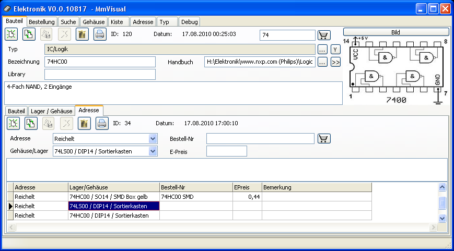Open the Typ main tab
Image resolution: width=454 pixels, height=251 pixels.
click(167, 22)
